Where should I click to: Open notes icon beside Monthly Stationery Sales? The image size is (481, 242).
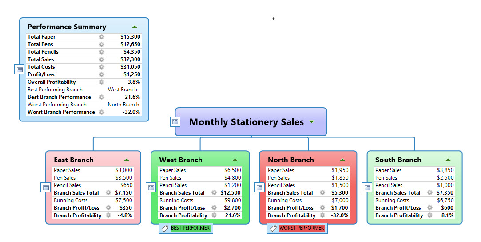tap(175, 122)
